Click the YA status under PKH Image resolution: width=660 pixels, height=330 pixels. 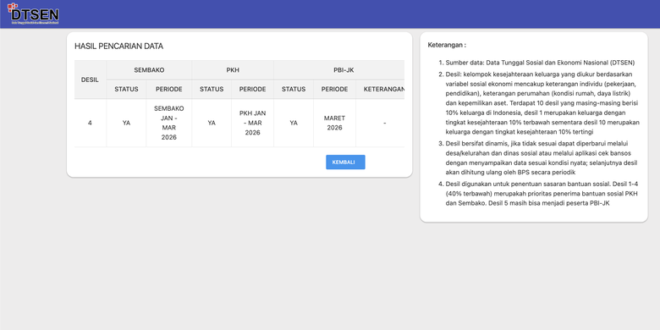click(212, 123)
